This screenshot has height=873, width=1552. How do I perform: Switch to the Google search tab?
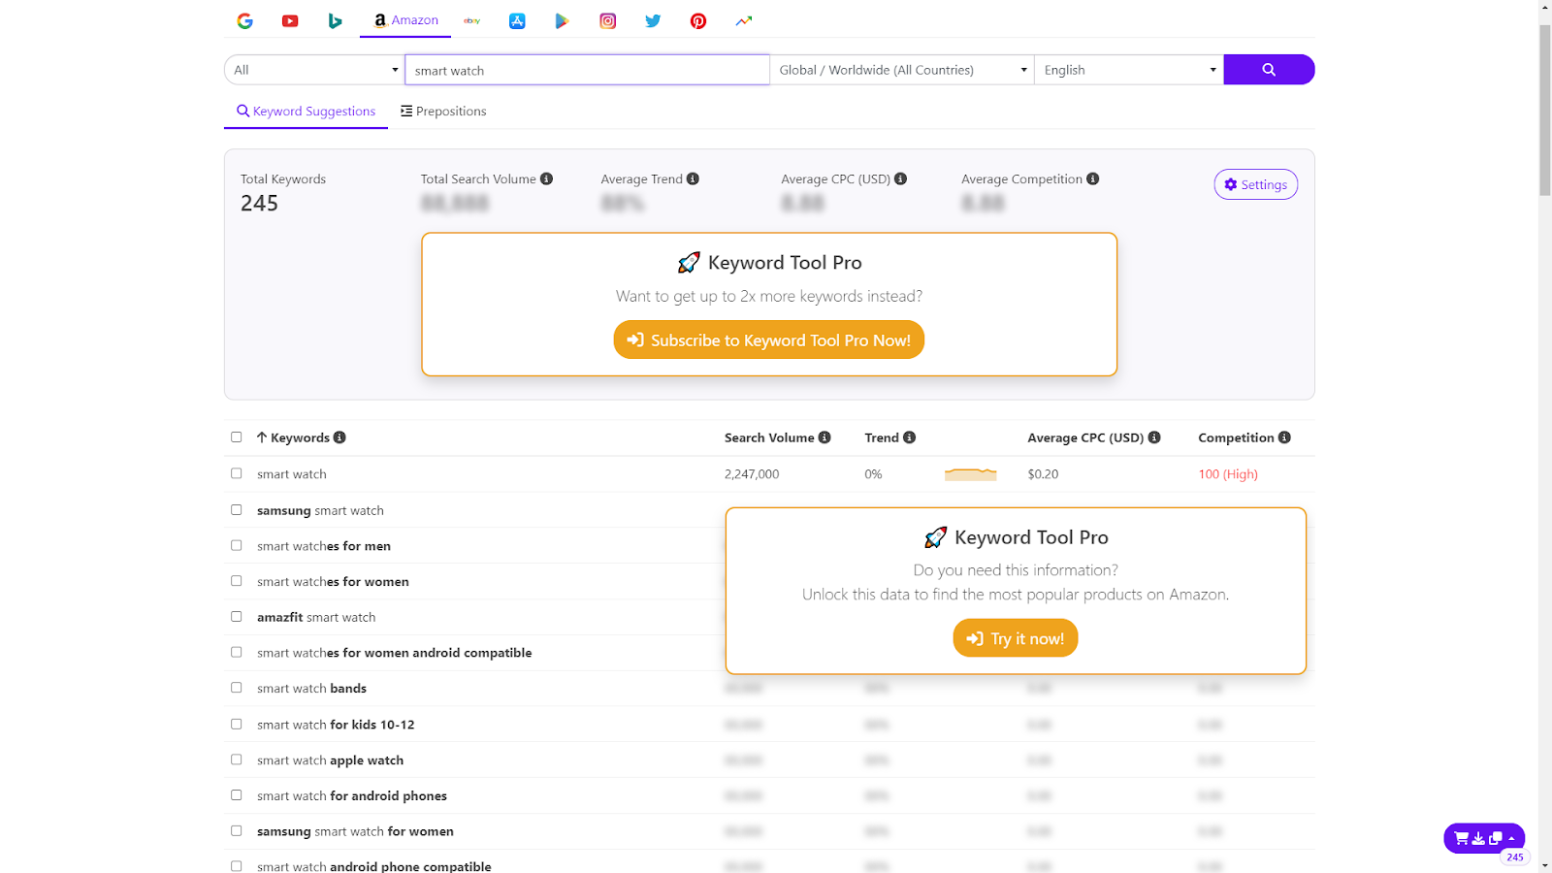tap(244, 20)
